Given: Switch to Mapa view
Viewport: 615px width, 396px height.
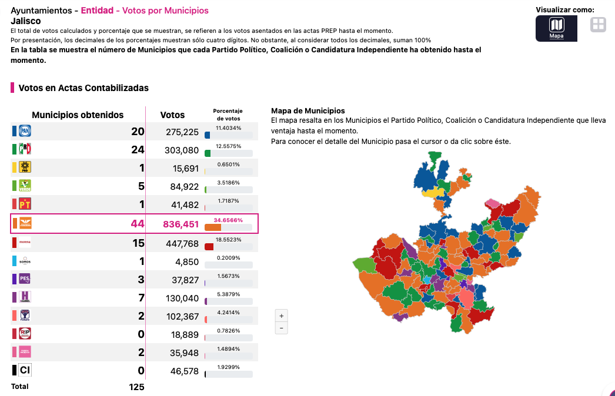Looking at the screenshot, I should [x=556, y=28].
